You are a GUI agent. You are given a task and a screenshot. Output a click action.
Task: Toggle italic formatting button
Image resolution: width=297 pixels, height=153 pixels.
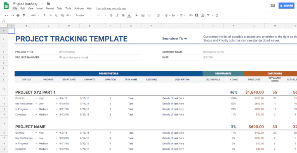point(117,15)
